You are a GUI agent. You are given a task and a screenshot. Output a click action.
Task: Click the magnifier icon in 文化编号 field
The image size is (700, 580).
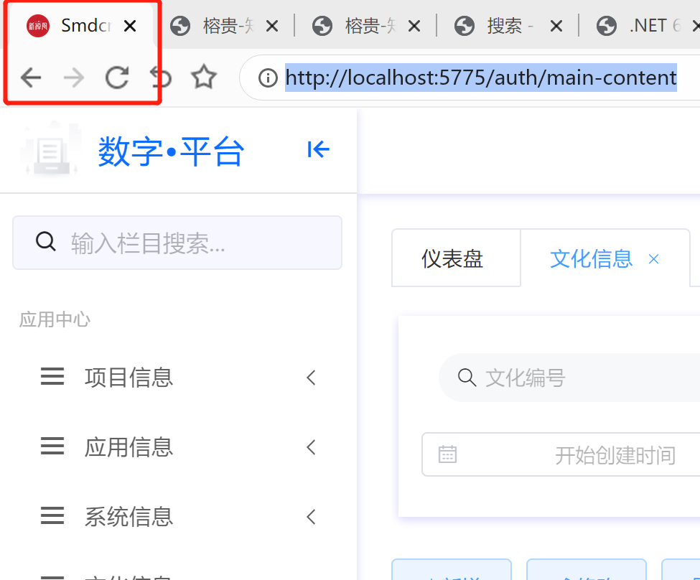(x=467, y=378)
